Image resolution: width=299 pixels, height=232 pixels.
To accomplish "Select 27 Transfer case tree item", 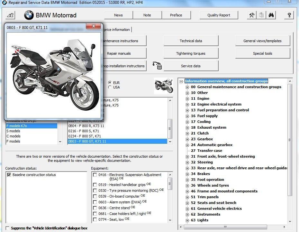I will pos(206,151).
